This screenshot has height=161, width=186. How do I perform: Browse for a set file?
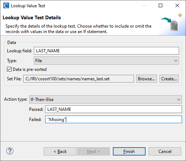pyautogui.click(x=146, y=79)
